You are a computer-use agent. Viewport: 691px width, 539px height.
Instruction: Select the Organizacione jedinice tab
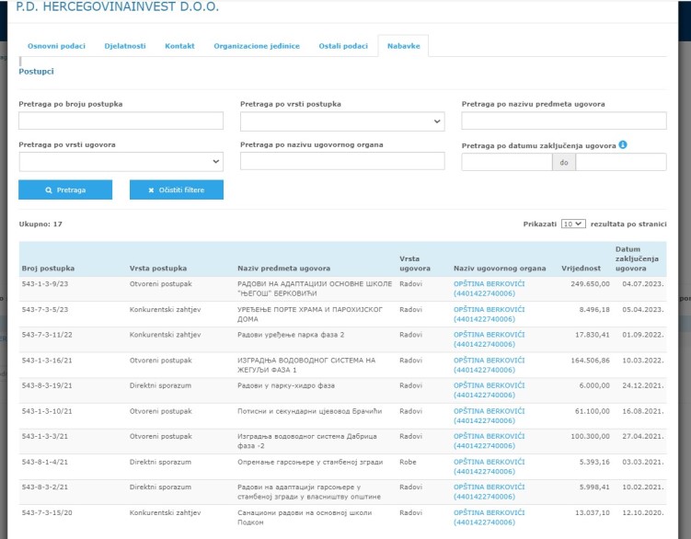[257, 46]
